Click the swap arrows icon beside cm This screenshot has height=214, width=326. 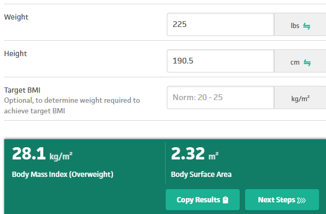(307, 62)
